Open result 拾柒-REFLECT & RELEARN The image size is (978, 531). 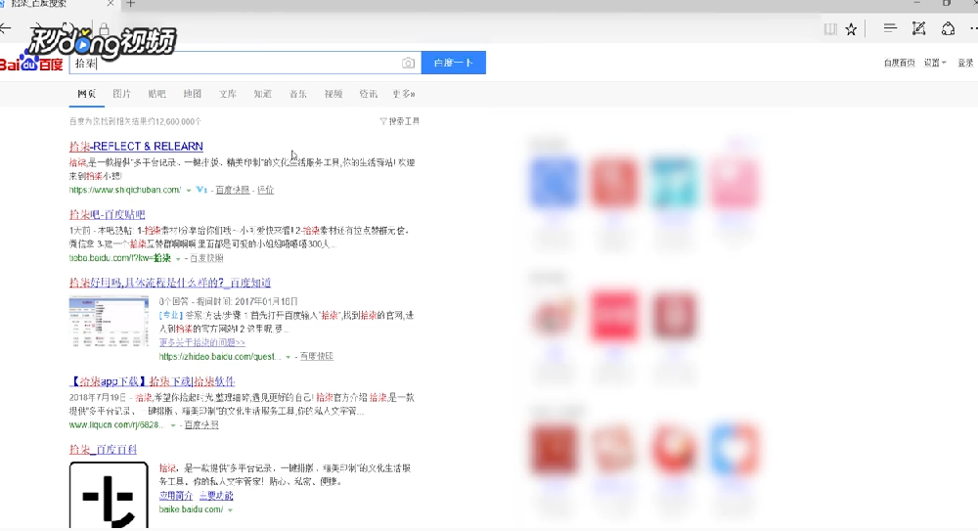tap(136, 146)
